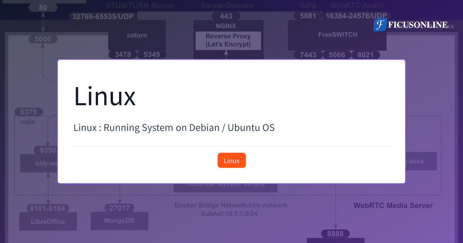Toggle the port 6379 badge above redis

tap(29, 111)
